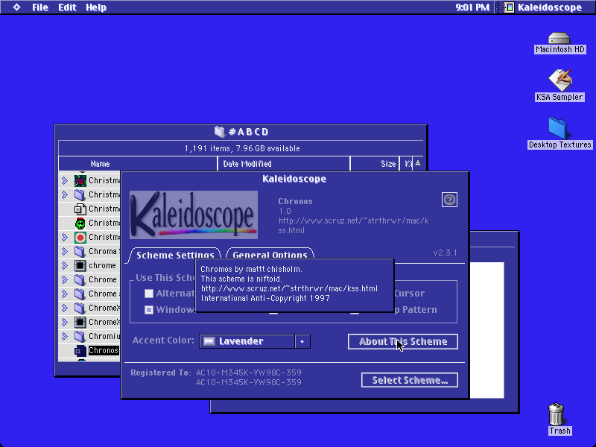Expand the Christmas item with holly icon
The width and height of the screenshot is (596, 447).
coord(65,180)
